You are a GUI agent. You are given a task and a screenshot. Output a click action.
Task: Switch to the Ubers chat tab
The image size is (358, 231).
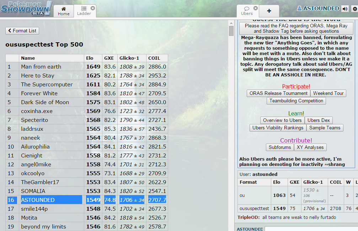tap(247, 11)
